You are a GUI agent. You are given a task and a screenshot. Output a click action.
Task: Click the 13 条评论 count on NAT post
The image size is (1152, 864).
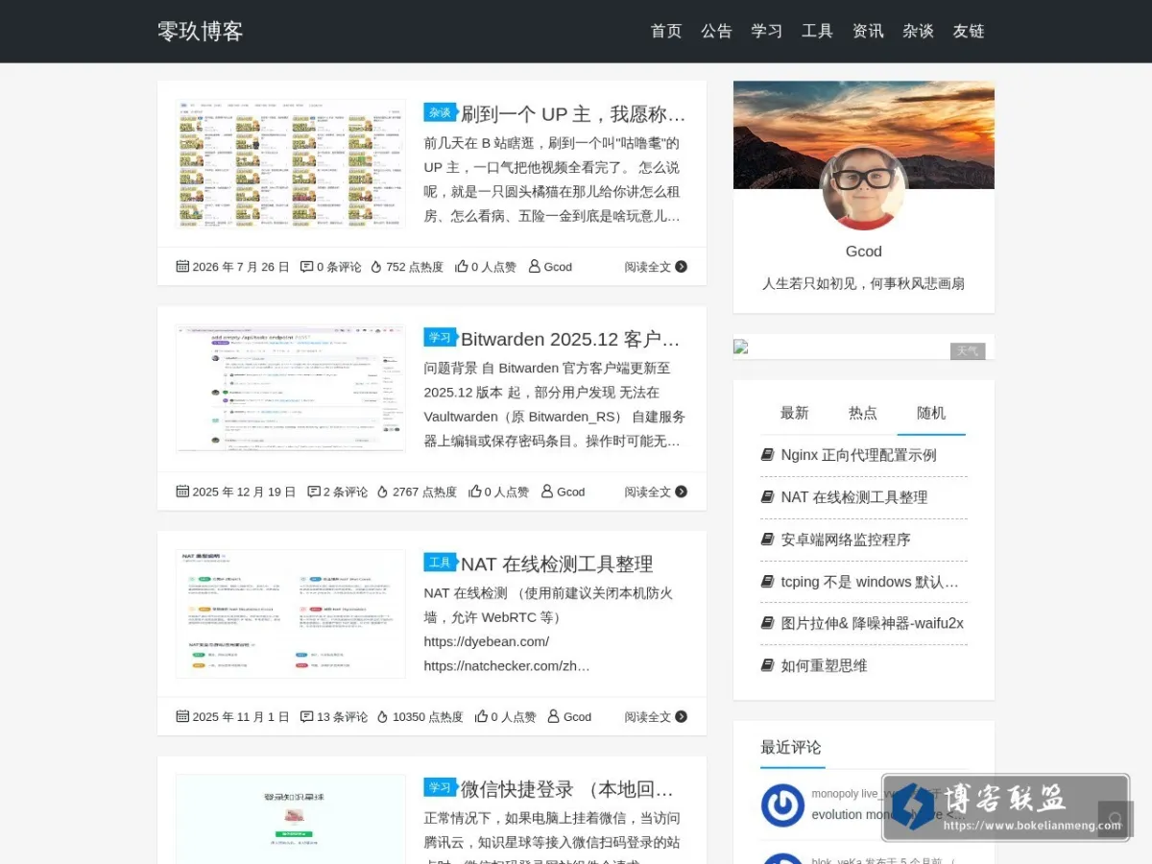click(x=343, y=717)
